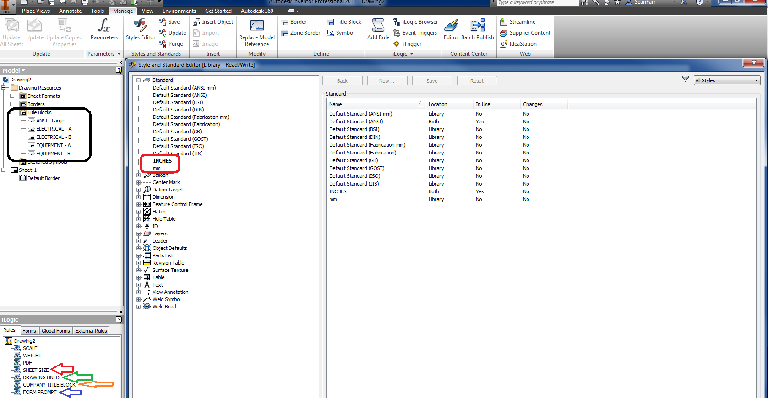
Task: Close the Style and Standard Editor
Action: (754, 63)
